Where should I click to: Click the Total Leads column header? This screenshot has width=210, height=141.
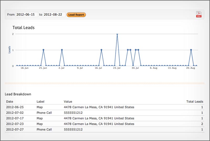click(x=195, y=102)
